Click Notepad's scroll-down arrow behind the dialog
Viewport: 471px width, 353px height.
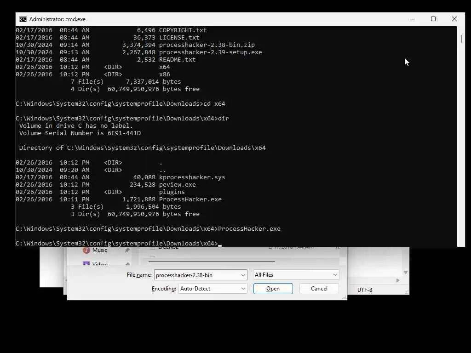406,273
